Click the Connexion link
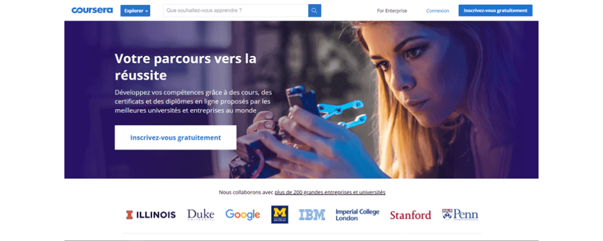 pyautogui.click(x=438, y=11)
